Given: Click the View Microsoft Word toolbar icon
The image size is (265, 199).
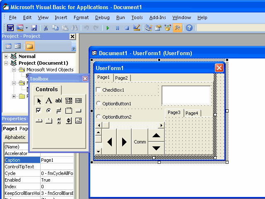Looking at the screenshot, I should pos(10,28).
